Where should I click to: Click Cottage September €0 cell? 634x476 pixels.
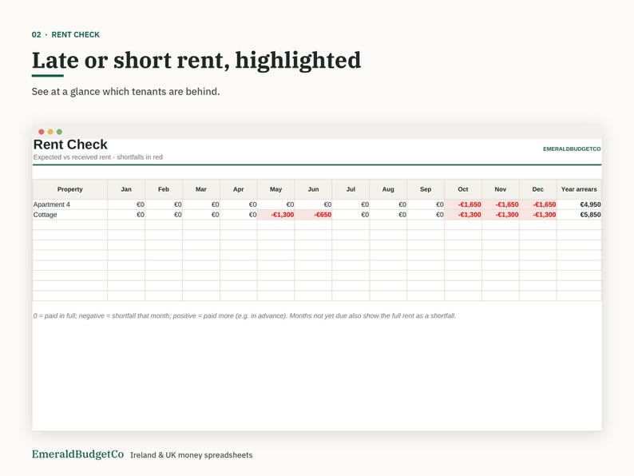(426, 215)
